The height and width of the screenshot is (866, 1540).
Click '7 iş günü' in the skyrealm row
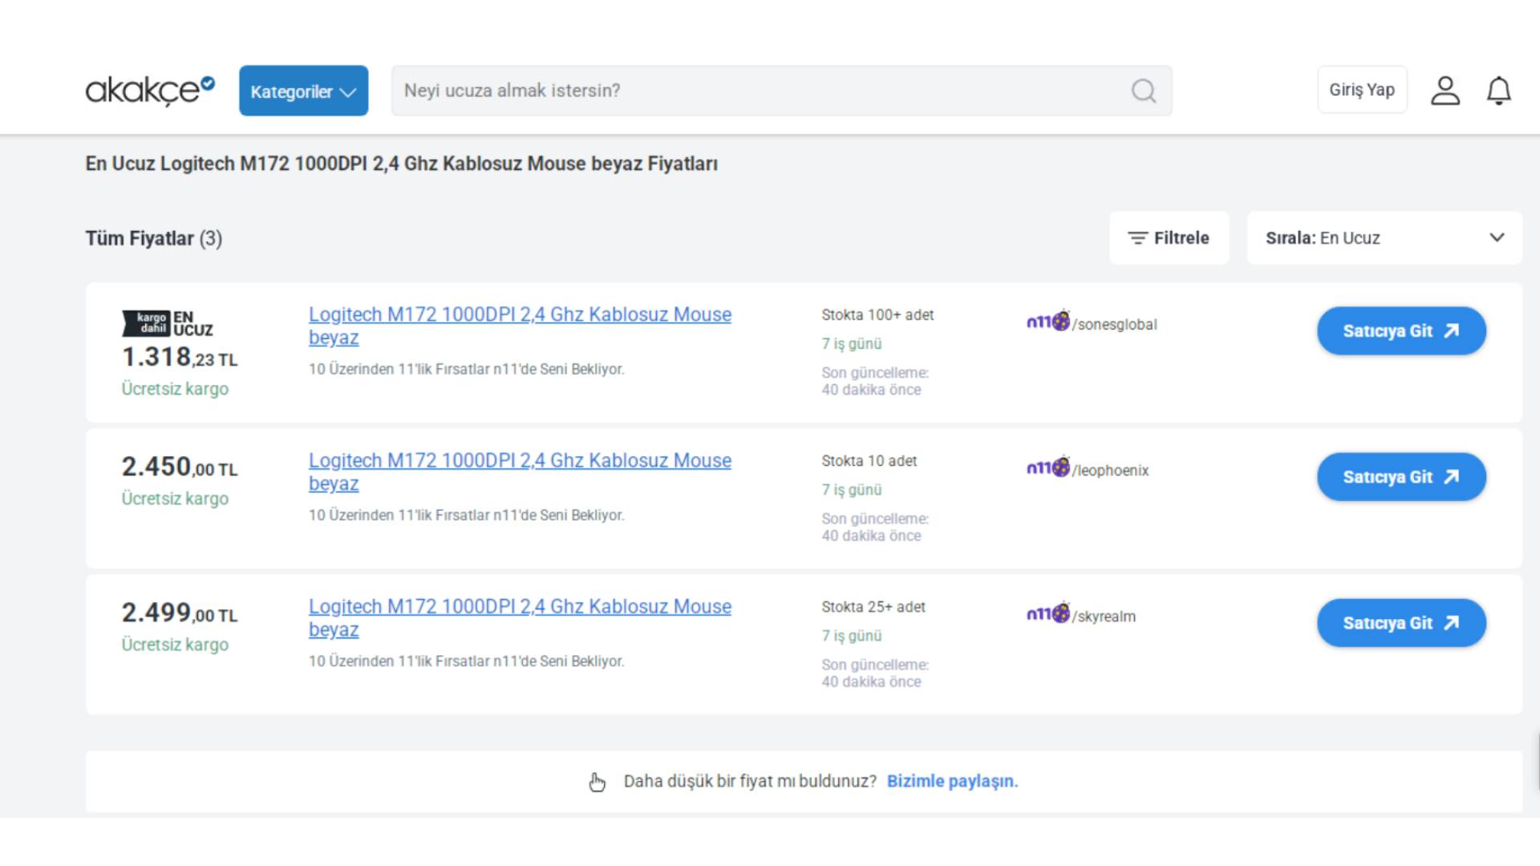click(851, 636)
